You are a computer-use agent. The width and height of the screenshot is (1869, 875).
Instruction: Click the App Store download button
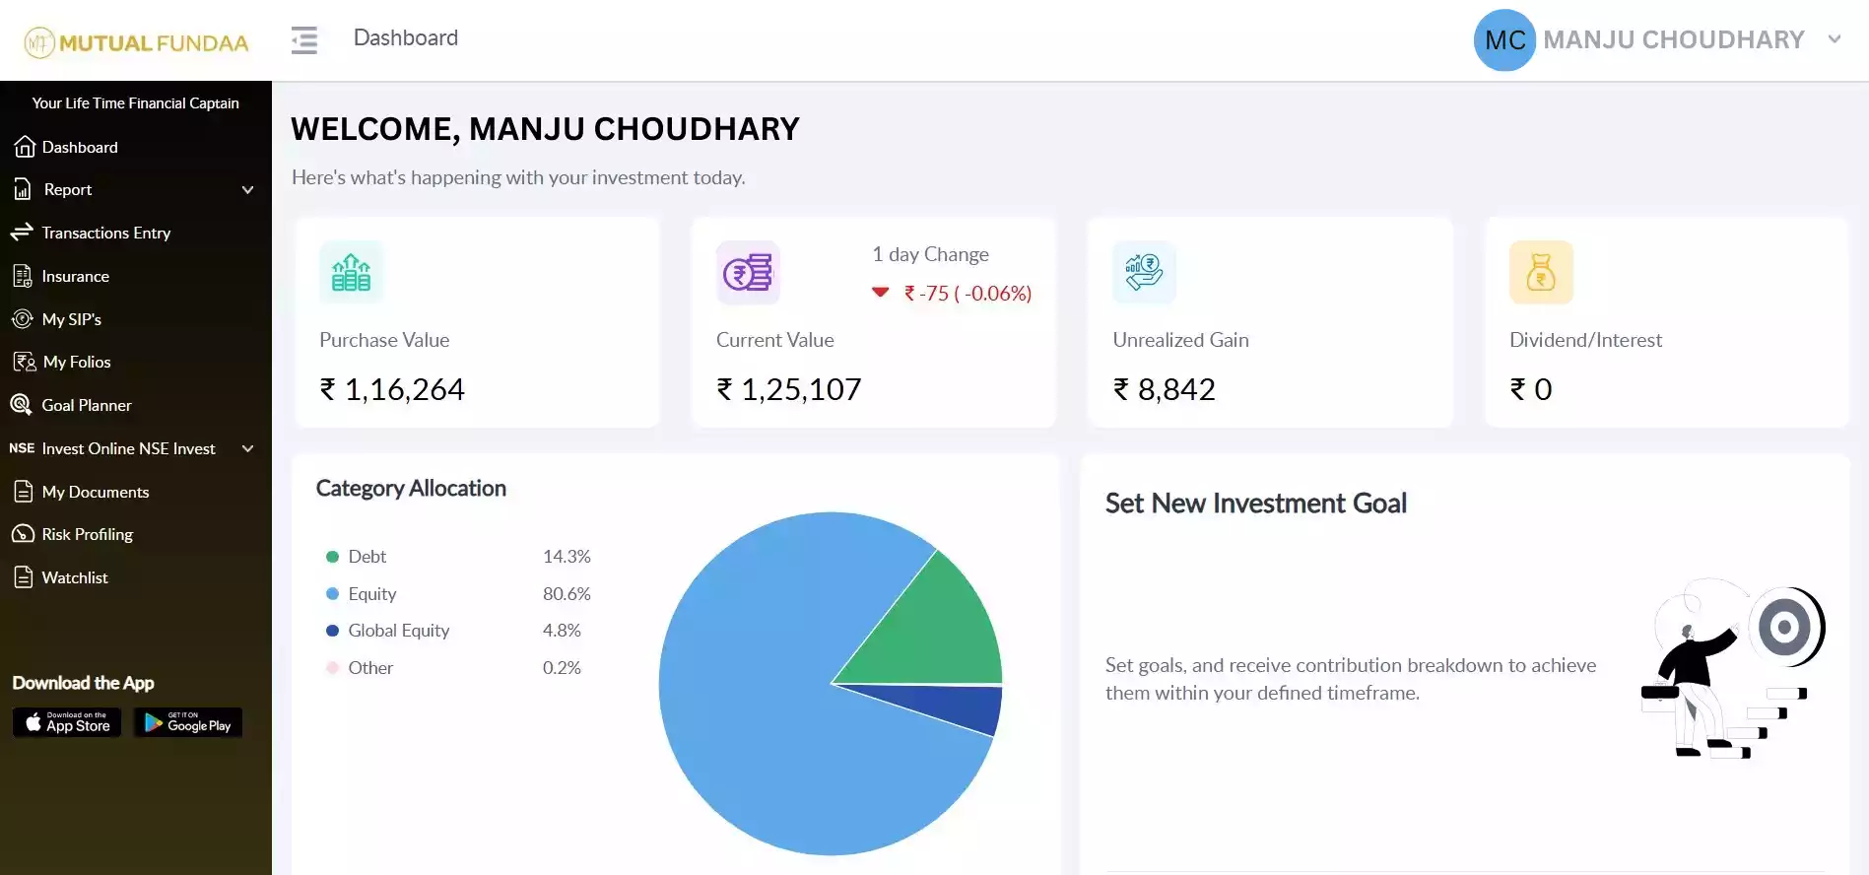[67, 722]
